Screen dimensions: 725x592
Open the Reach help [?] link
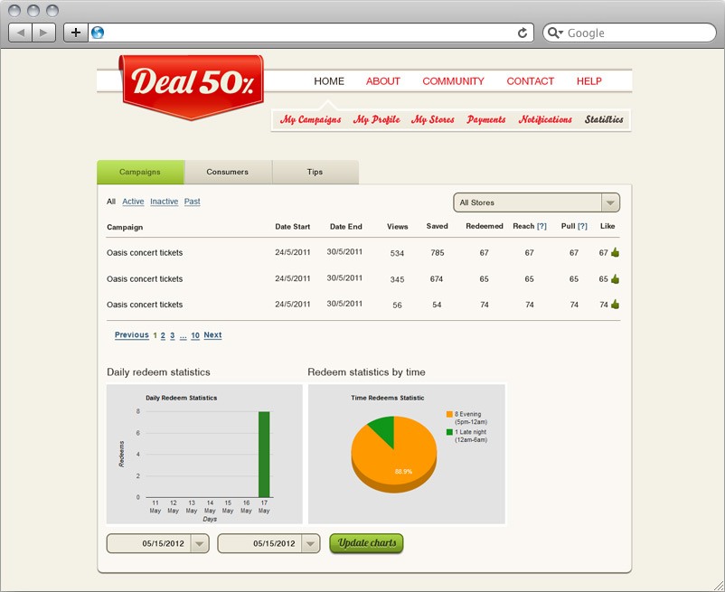click(542, 227)
